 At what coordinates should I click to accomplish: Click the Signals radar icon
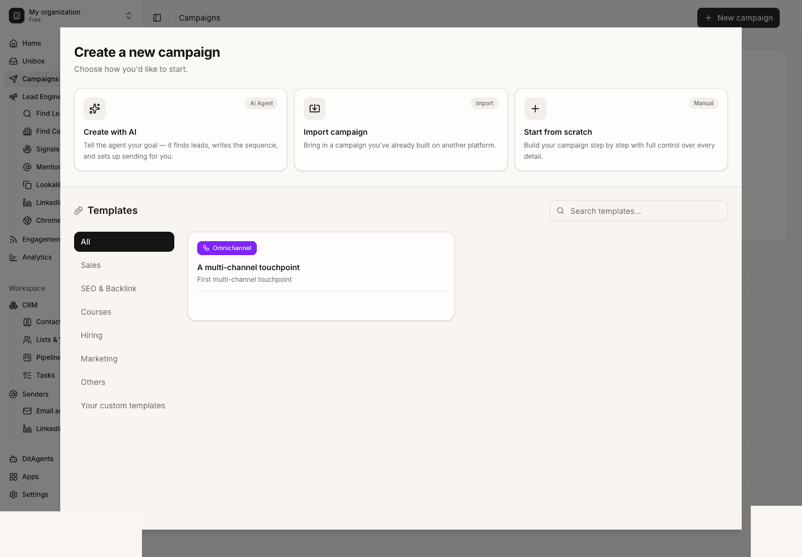pyautogui.click(x=27, y=149)
